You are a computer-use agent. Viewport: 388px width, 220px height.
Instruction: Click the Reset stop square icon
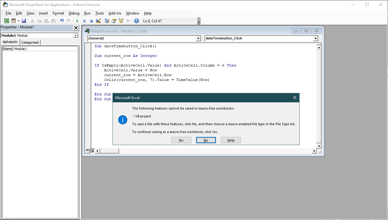click(x=91, y=21)
